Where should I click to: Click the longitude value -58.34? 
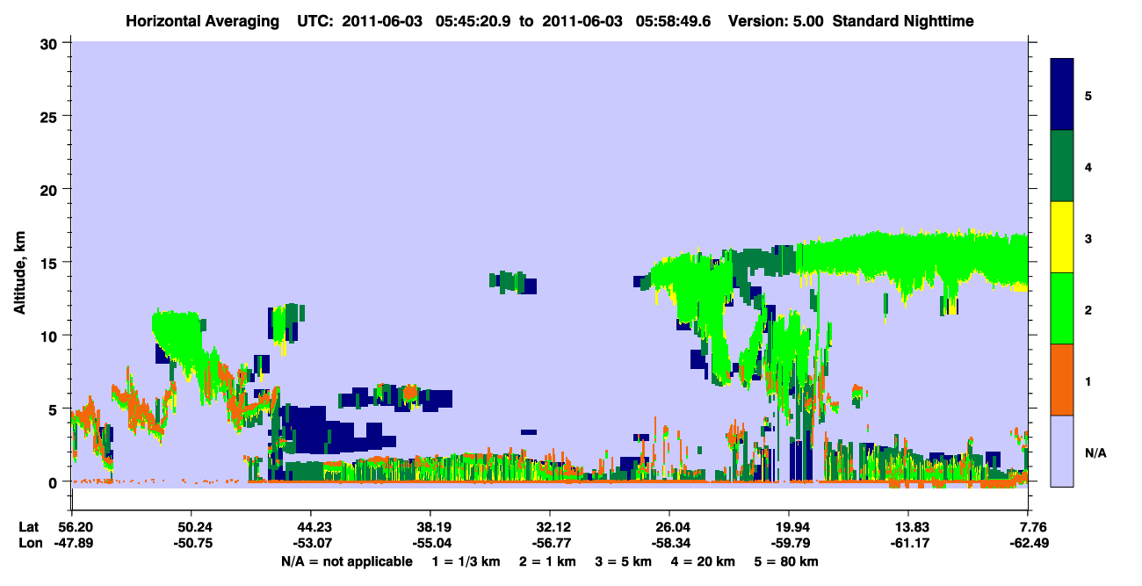point(669,543)
